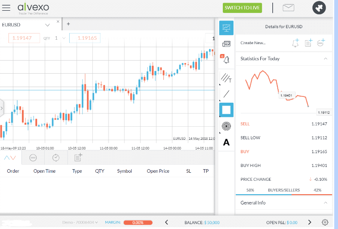Select the concentric circles drawing tool
The image size is (338, 229).
(x=226, y=126)
